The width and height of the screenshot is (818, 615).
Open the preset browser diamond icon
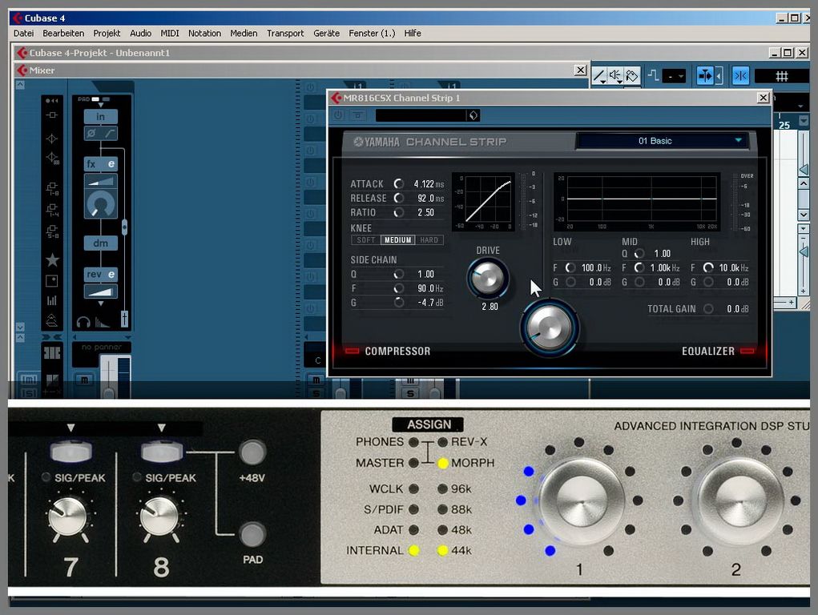(473, 115)
